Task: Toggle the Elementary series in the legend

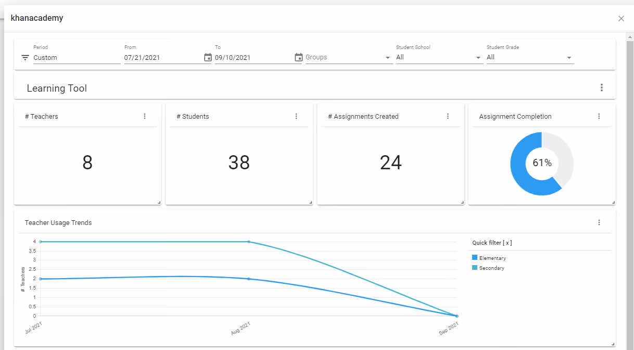Action: pos(489,258)
